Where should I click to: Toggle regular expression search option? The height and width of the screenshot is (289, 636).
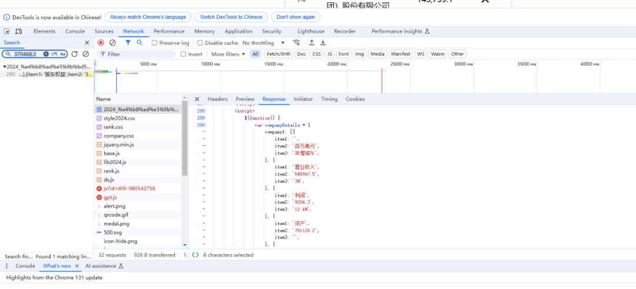point(54,54)
